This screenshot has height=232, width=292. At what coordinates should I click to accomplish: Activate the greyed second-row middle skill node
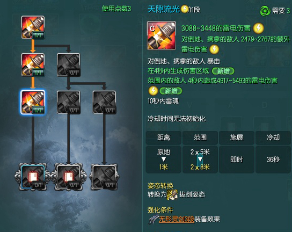[69, 65]
